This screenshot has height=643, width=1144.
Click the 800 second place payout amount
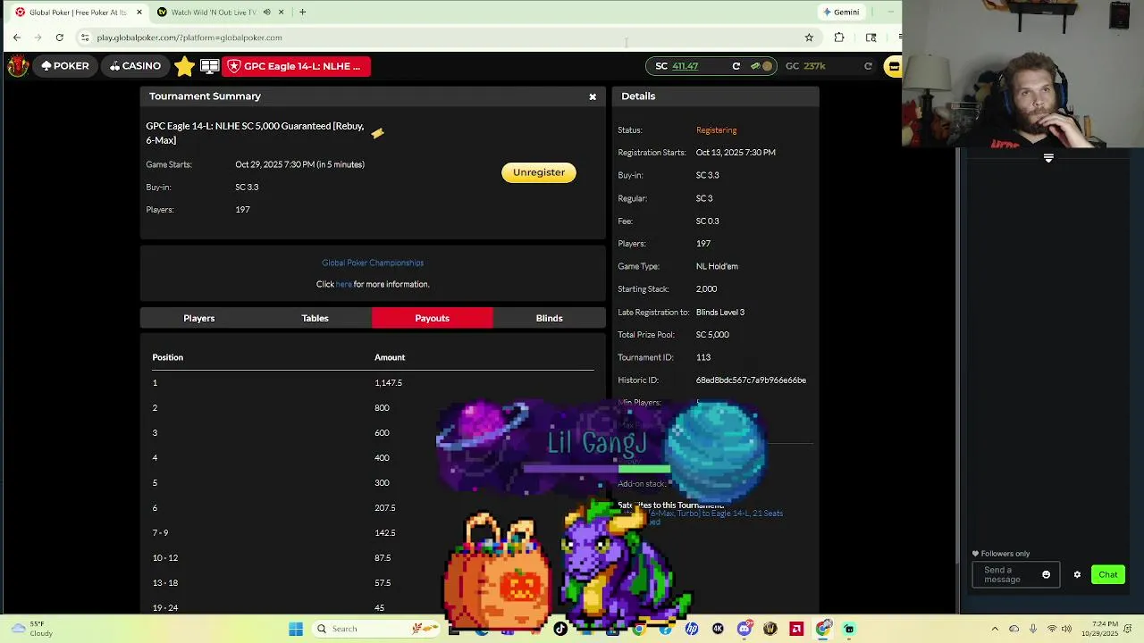click(x=382, y=407)
